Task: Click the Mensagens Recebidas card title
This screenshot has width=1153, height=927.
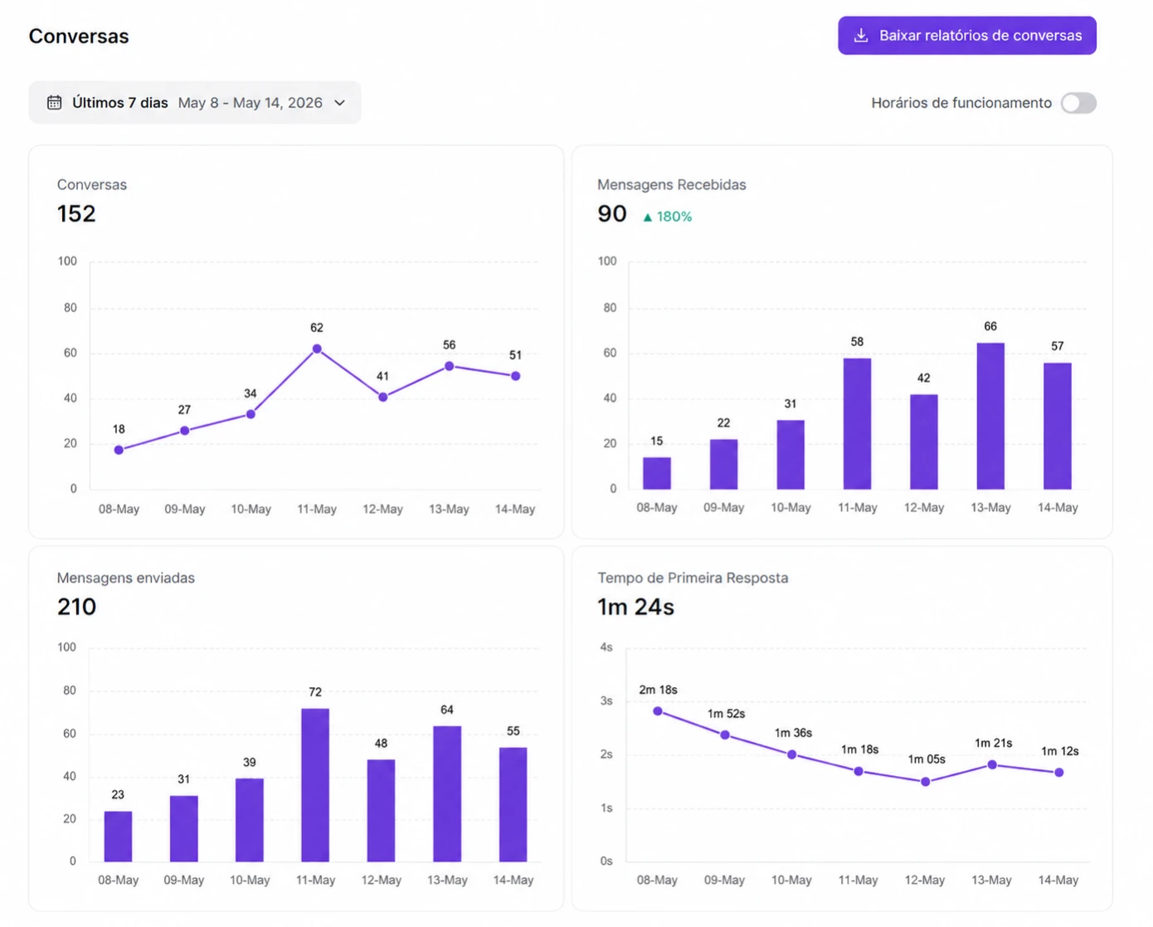Action: 672,185
